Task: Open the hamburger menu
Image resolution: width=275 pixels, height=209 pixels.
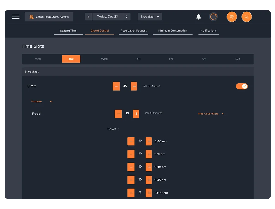Action: [15, 17]
